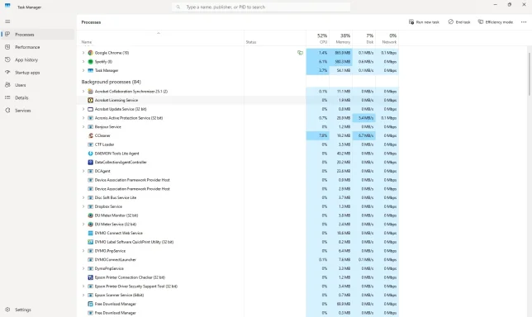This screenshot has width=532, height=317.
Task: Click the Status column header
Action: coord(275,38)
